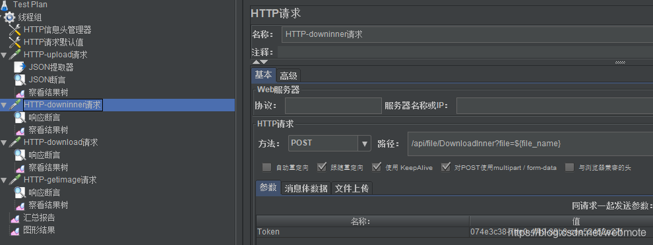Image resolution: width=653 pixels, height=245 pixels.
Task: Click the pipette icon of HTTP-upload请求
Action: (x=15, y=55)
